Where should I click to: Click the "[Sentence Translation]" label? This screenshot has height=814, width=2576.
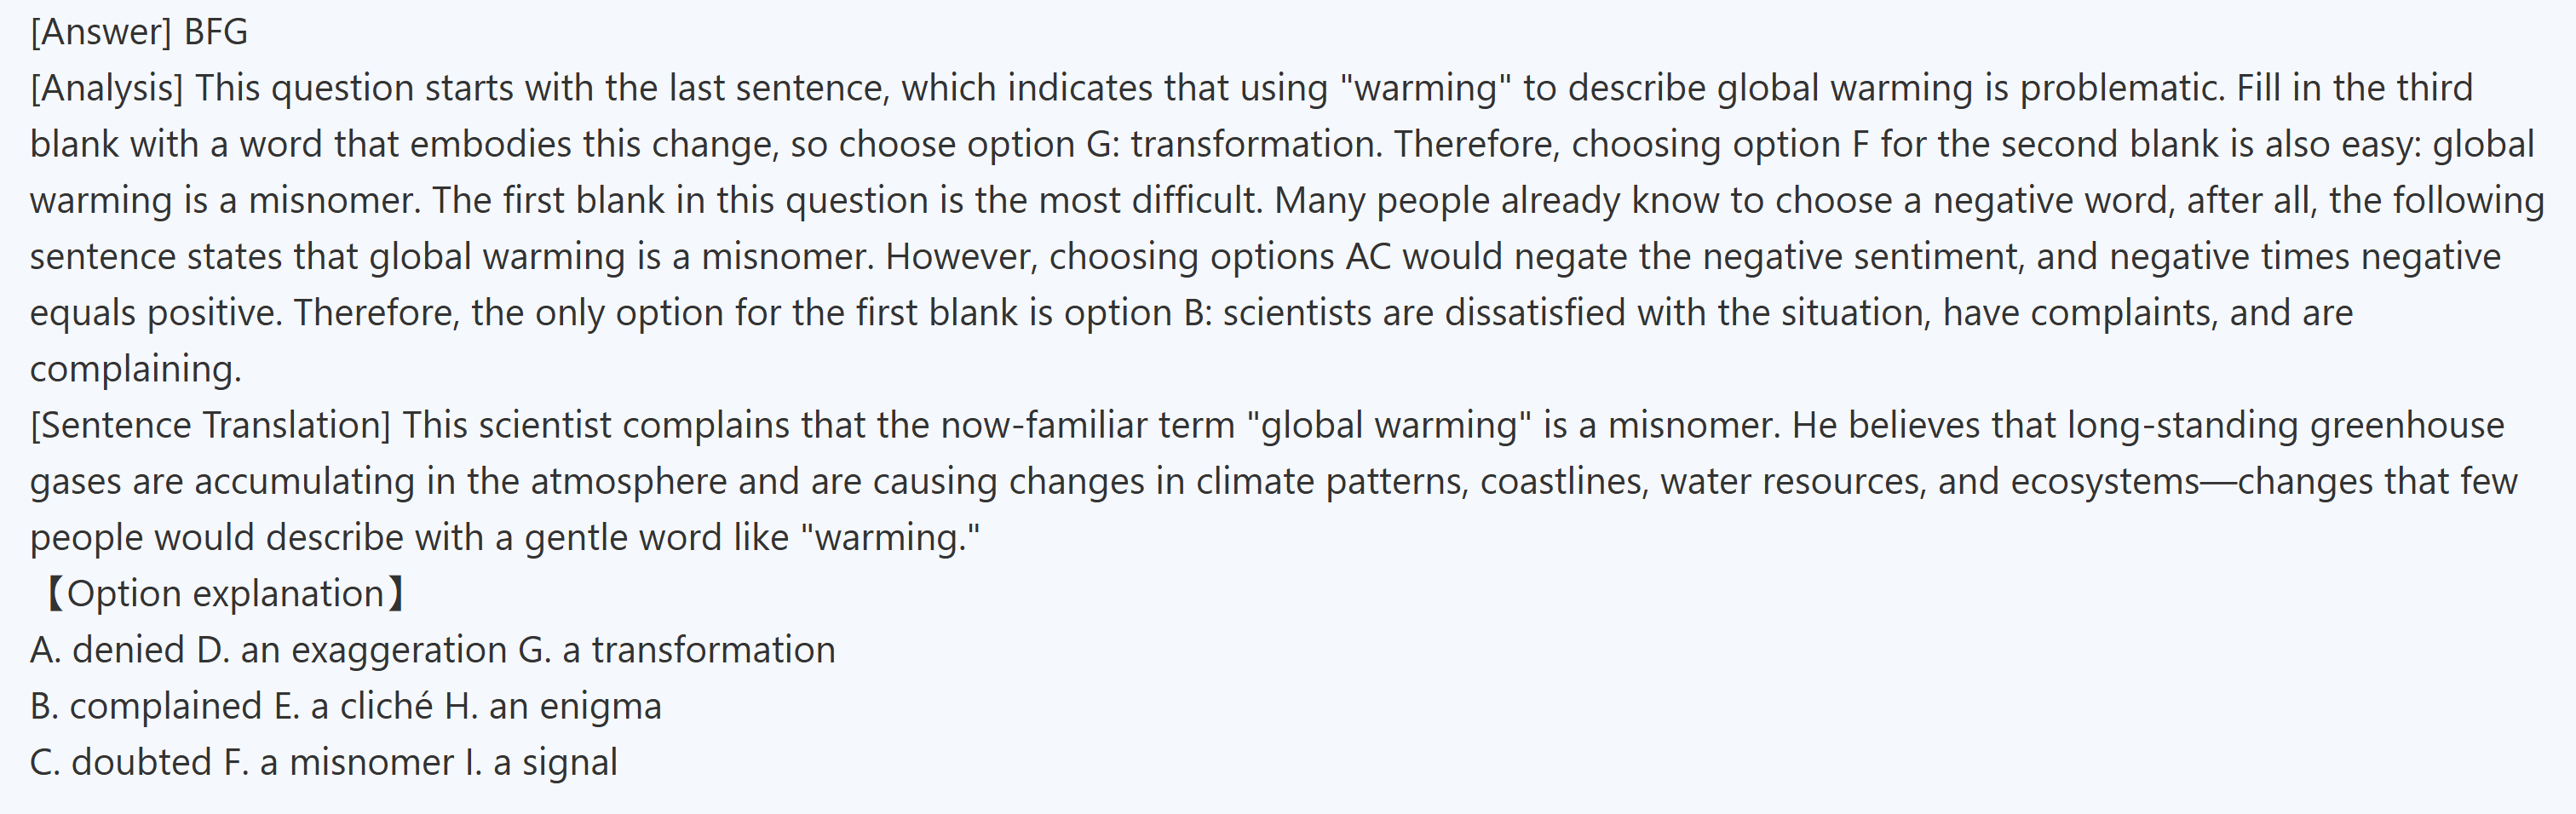tap(210, 425)
